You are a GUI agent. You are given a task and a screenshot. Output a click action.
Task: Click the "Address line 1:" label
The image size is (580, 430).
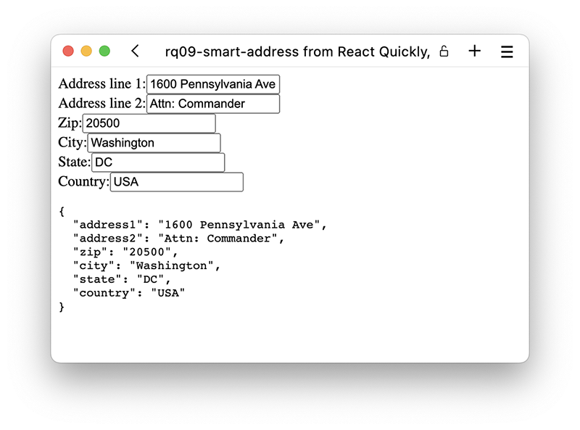click(101, 84)
